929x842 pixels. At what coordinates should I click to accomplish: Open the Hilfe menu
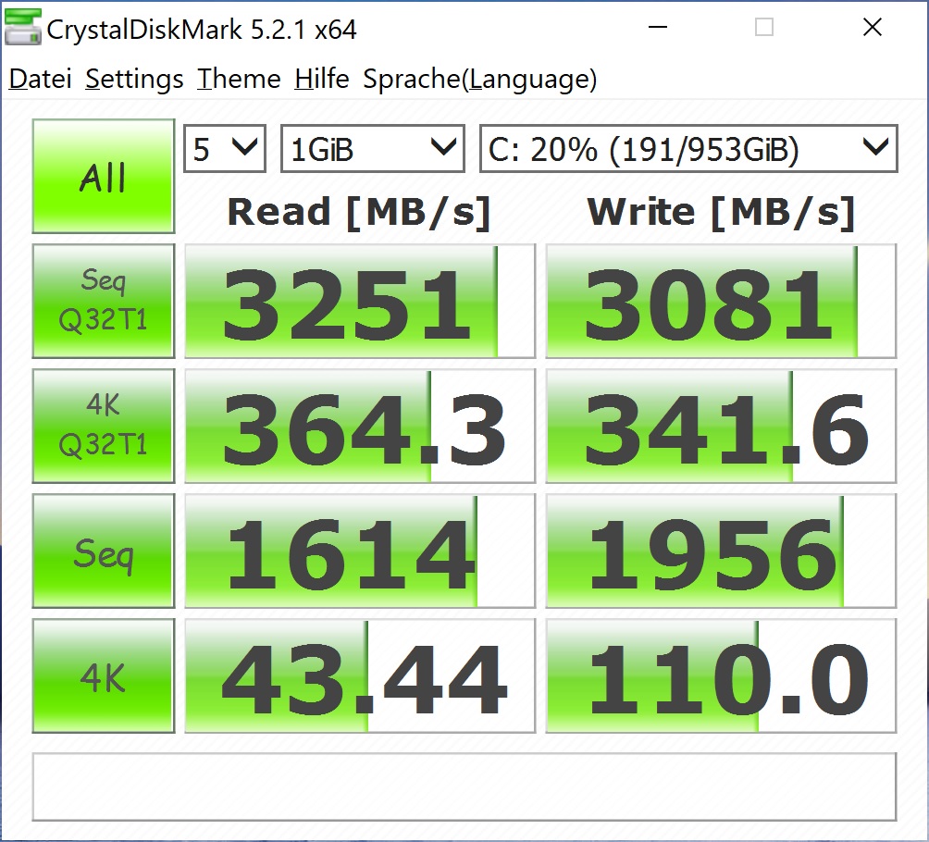click(x=322, y=79)
